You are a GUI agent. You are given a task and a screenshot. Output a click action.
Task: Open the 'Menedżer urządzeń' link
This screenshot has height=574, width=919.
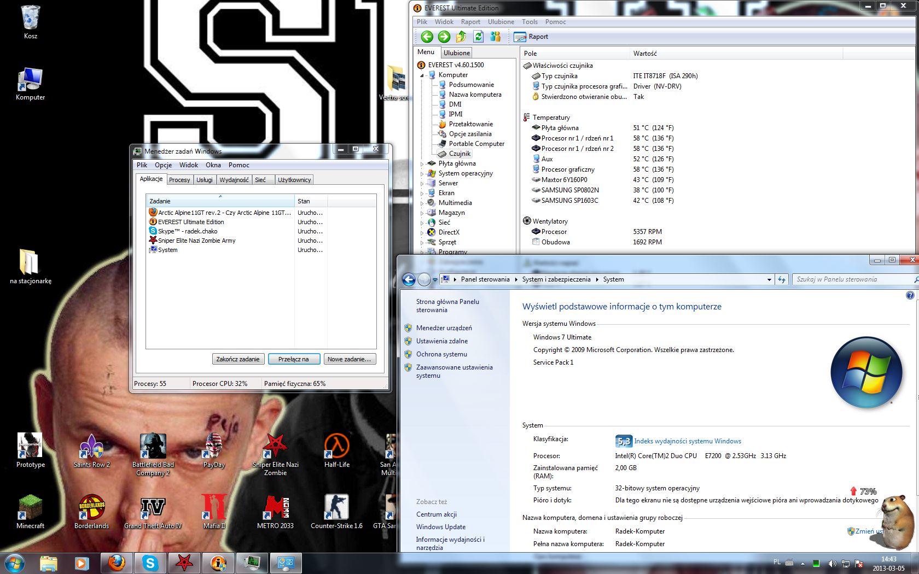point(444,328)
